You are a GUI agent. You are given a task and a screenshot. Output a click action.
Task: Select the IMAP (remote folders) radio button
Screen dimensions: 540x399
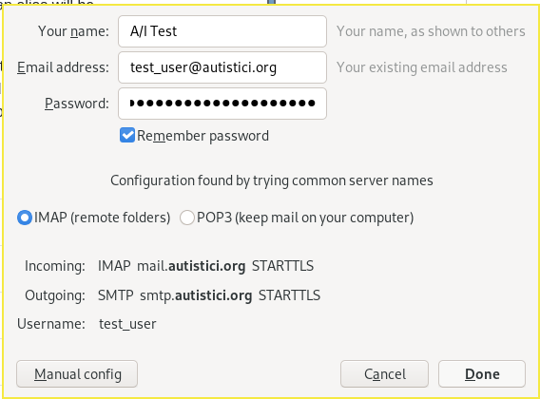(25, 218)
